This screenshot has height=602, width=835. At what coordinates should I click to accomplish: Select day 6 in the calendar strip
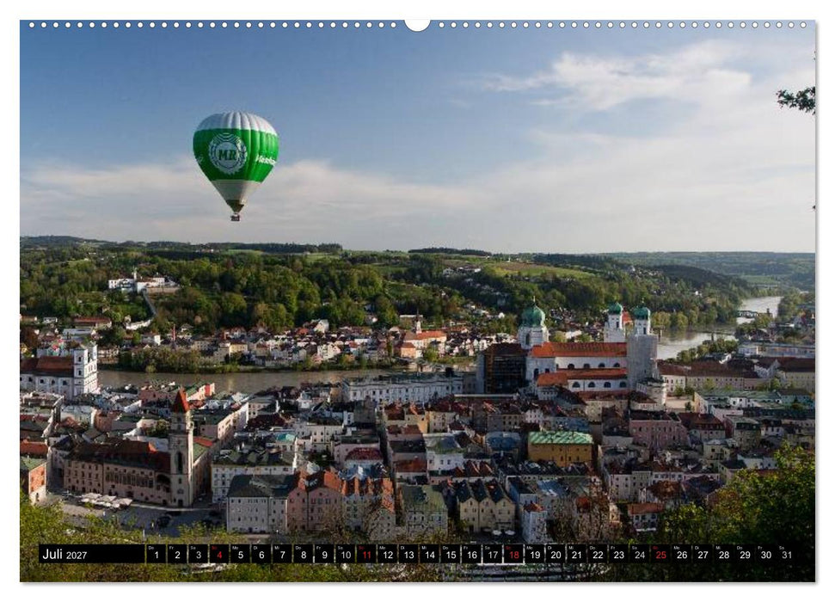(x=261, y=554)
